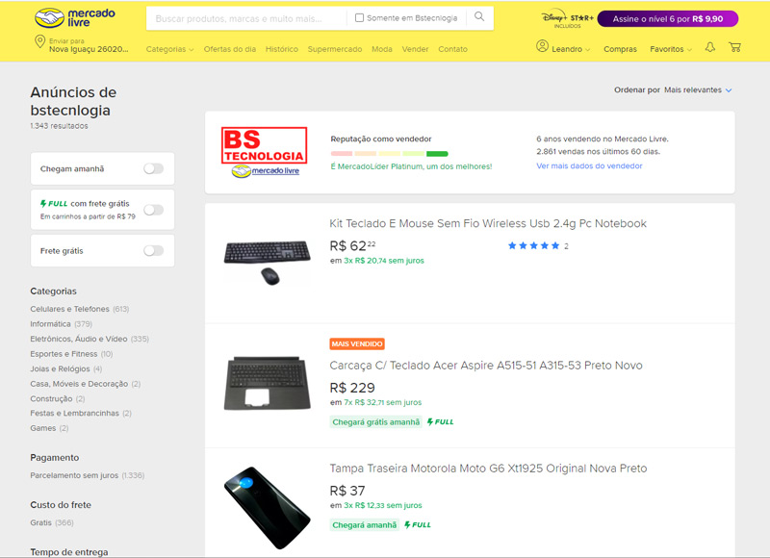Click the Nova Iguaçu delivery address

89,49
